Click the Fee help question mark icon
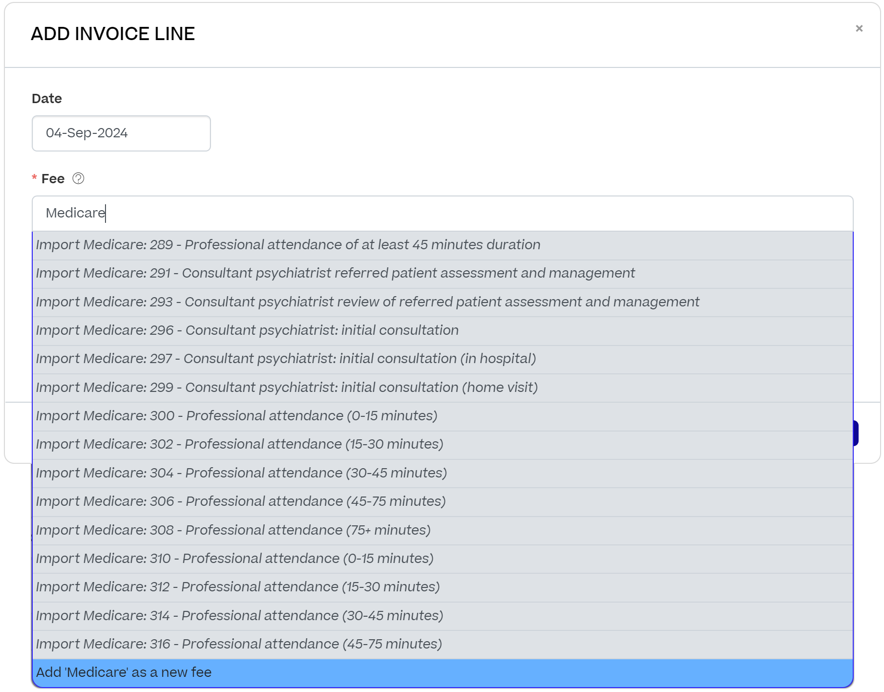Viewport: 884px width, 692px height. 78,178
